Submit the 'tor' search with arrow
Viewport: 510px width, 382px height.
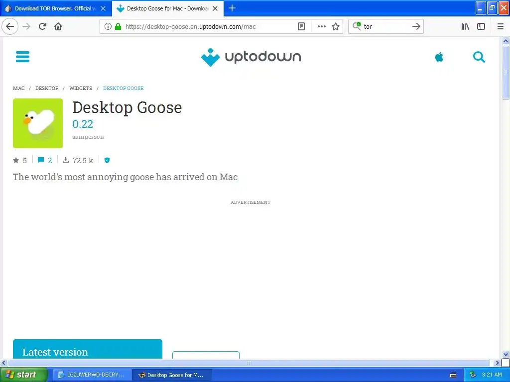(416, 26)
